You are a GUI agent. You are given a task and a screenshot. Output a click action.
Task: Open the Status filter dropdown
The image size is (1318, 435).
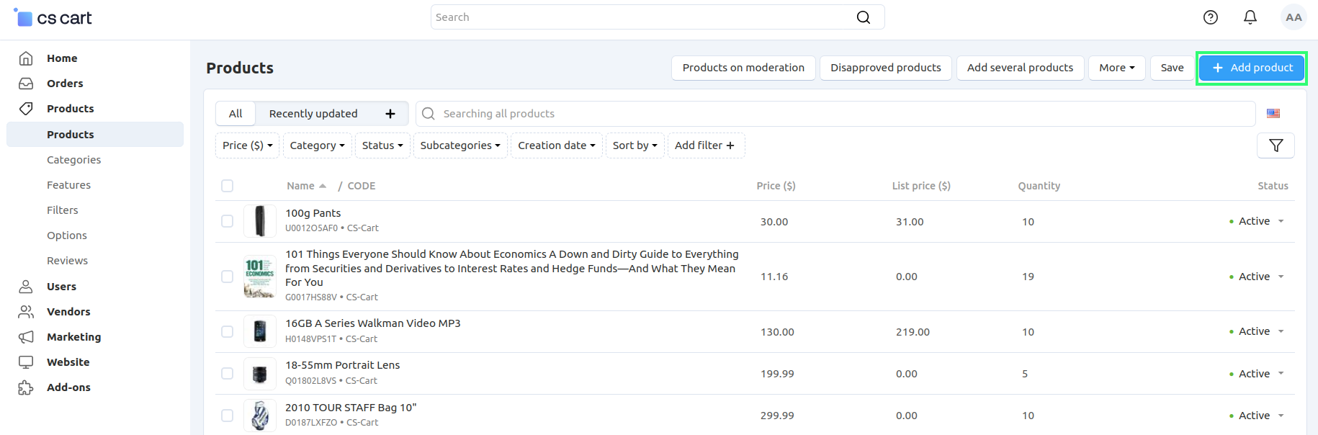point(382,145)
